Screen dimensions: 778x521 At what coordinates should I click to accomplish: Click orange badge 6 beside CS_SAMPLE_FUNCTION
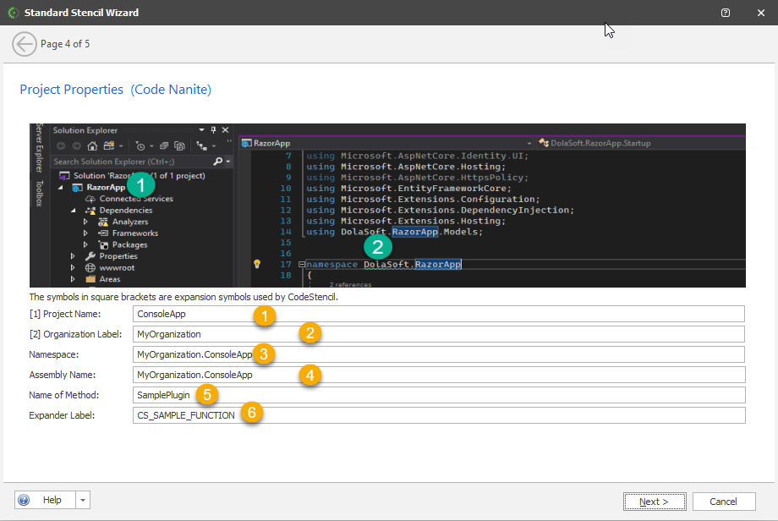click(x=251, y=414)
